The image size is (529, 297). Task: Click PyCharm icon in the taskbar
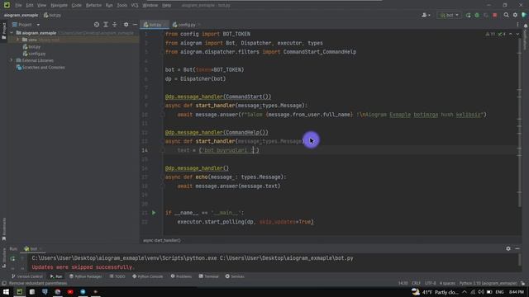20,291
